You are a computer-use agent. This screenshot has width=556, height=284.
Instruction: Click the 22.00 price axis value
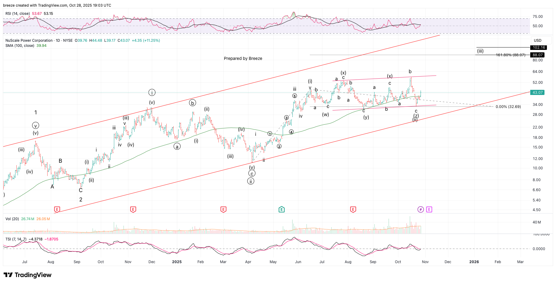pyautogui.click(x=538, y=127)
